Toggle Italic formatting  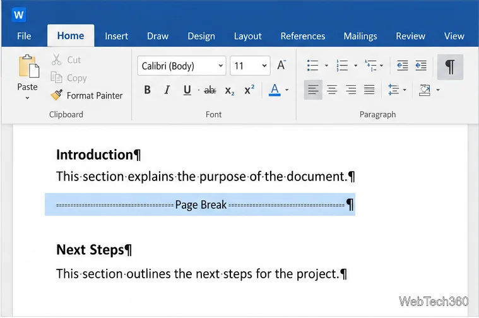[167, 90]
